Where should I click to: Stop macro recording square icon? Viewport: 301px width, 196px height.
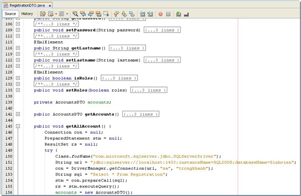coord(168,14)
